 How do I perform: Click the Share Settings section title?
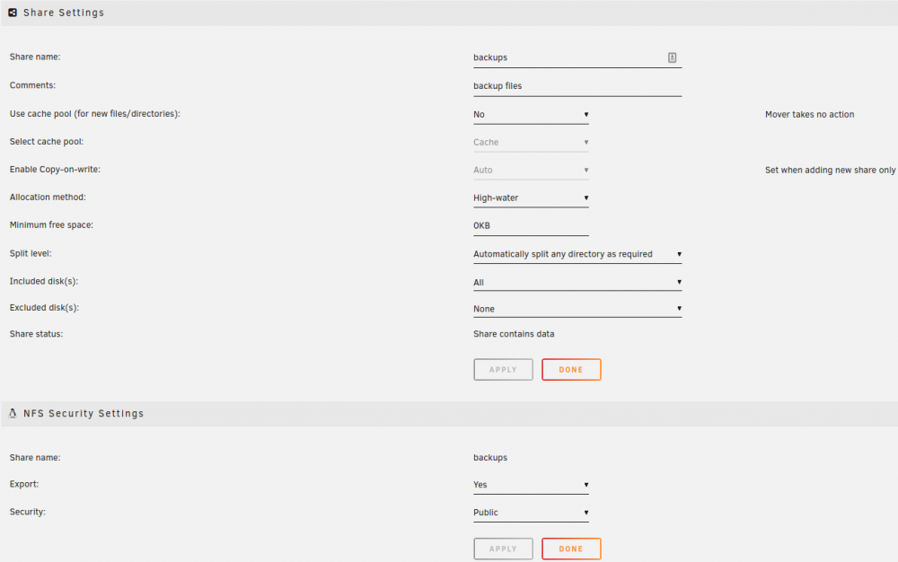(64, 13)
